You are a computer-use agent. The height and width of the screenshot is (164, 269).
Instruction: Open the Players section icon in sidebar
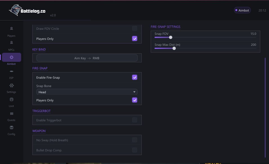(12, 28)
